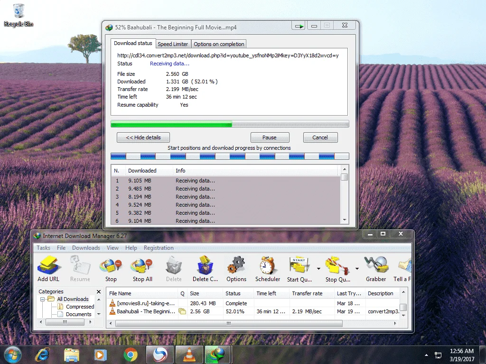This screenshot has width=486, height=364.
Task: Click the Stop All toolbar icon
Action: pyautogui.click(x=142, y=269)
